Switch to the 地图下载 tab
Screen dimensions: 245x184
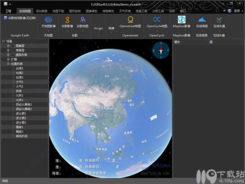click(58, 11)
